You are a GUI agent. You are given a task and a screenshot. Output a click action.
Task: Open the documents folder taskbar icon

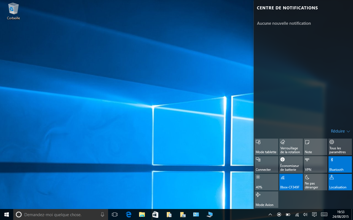[x=169, y=215]
